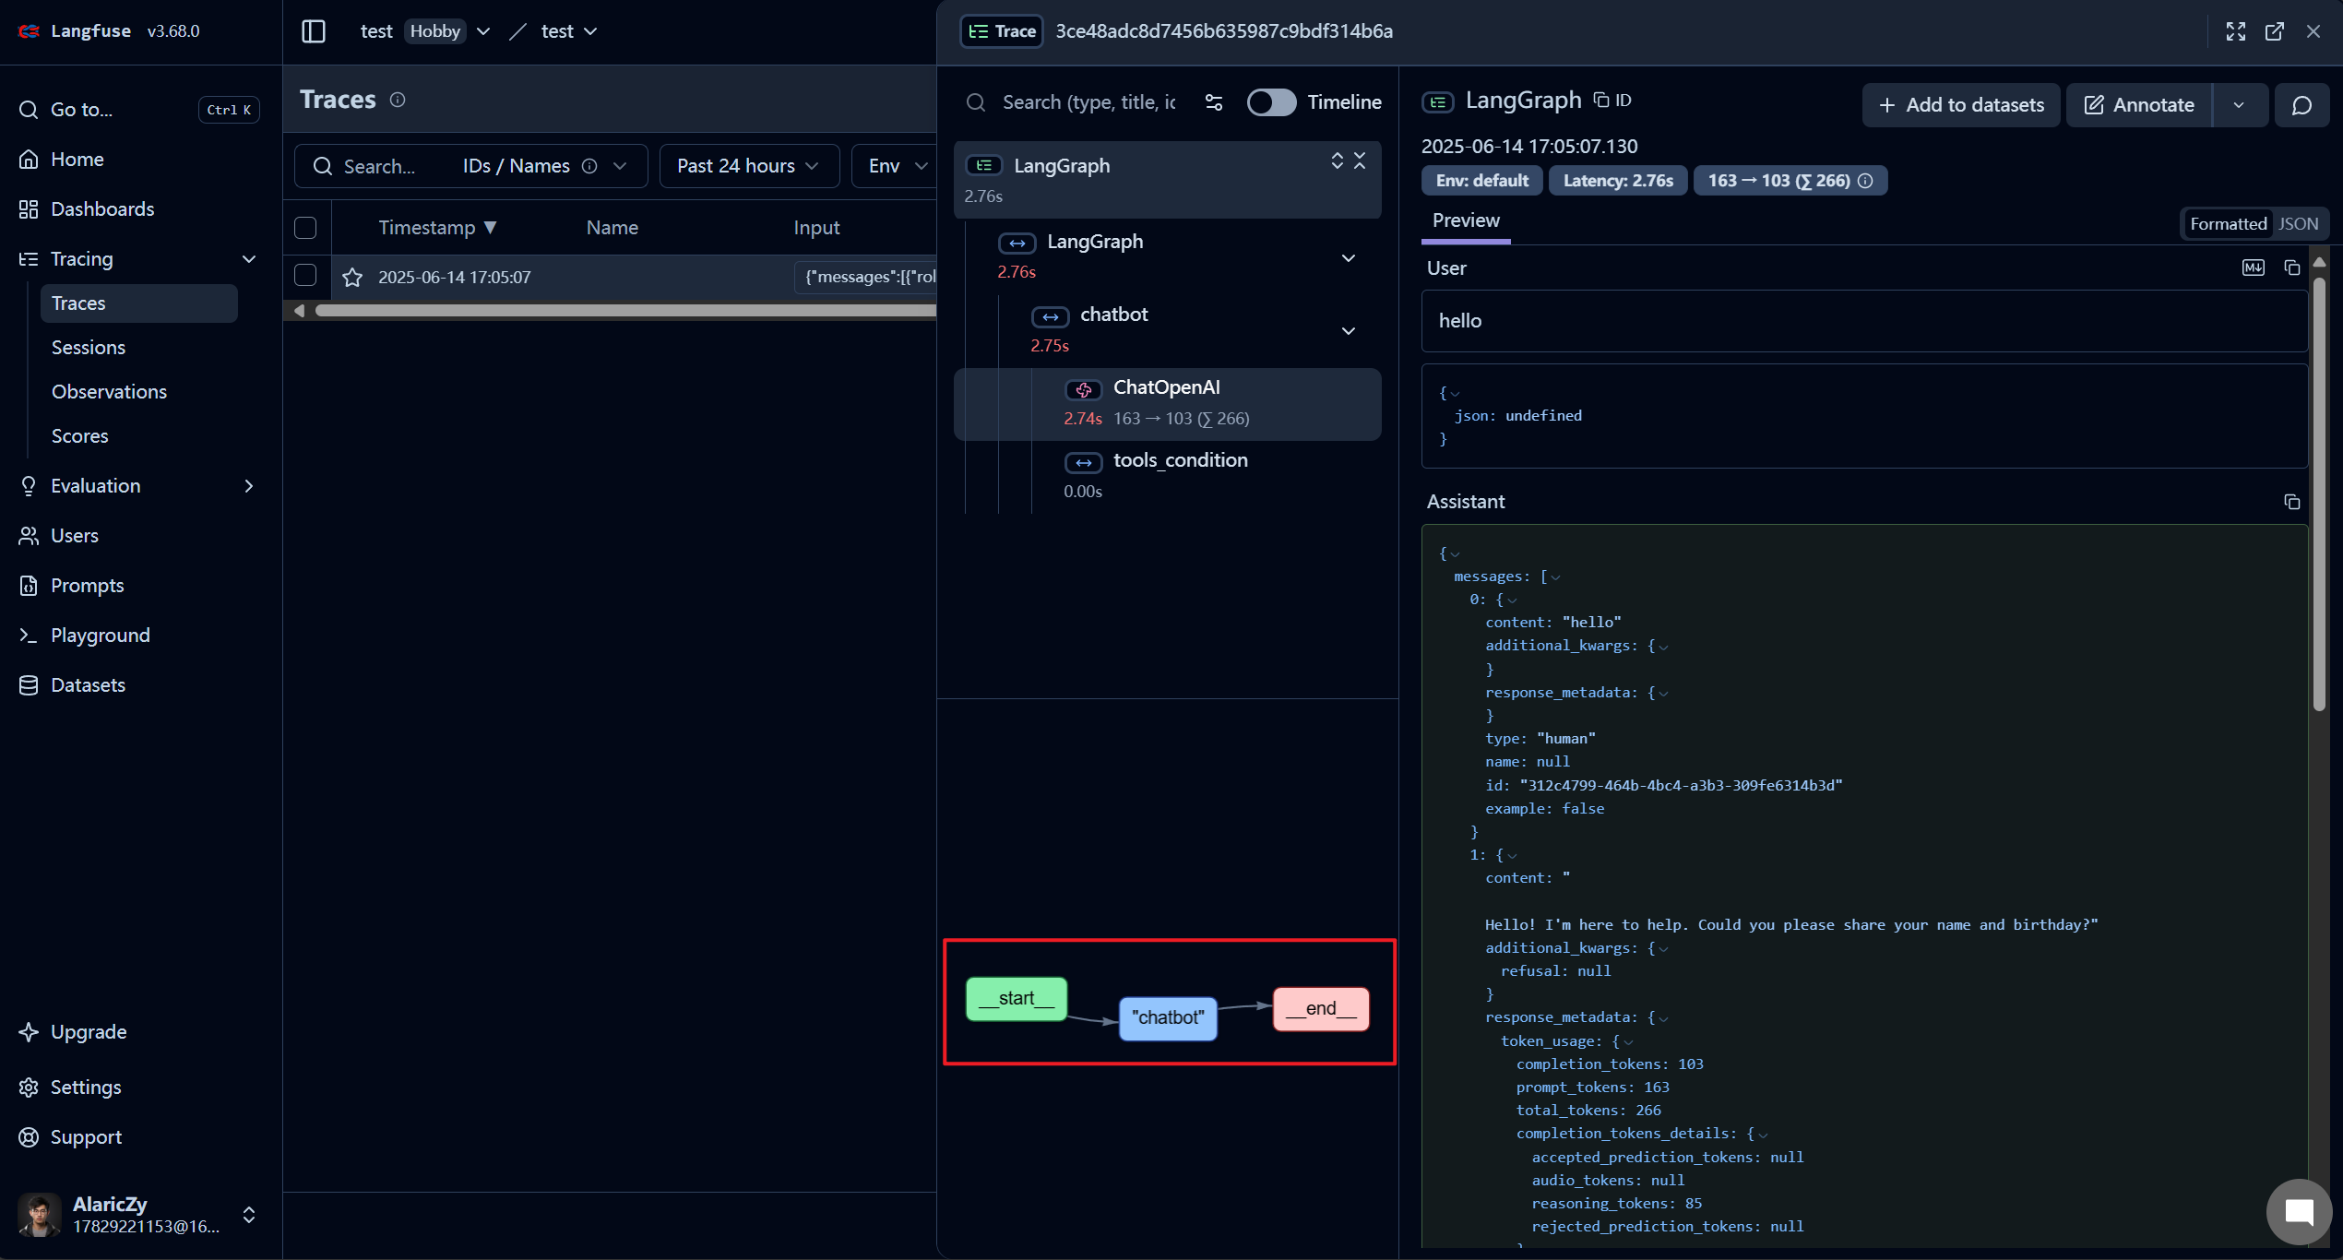Screen dimensions: 2343x1260
Task: Enter fullscreen trace view
Action: (2236, 31)
